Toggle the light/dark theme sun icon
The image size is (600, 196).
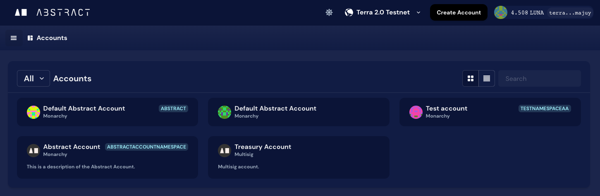(329, 12)
